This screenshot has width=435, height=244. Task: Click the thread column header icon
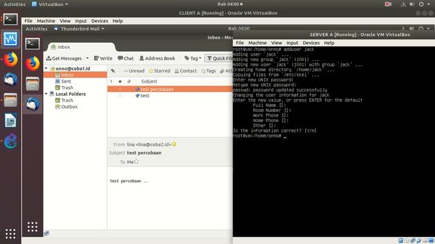tap(111, 81)
